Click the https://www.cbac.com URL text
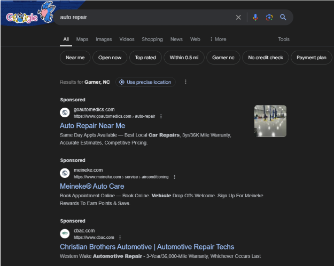Viewport: 334px width, 266px height. pos(94,237)
